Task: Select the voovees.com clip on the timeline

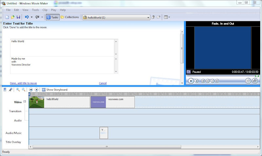Action: pos(113,102)
